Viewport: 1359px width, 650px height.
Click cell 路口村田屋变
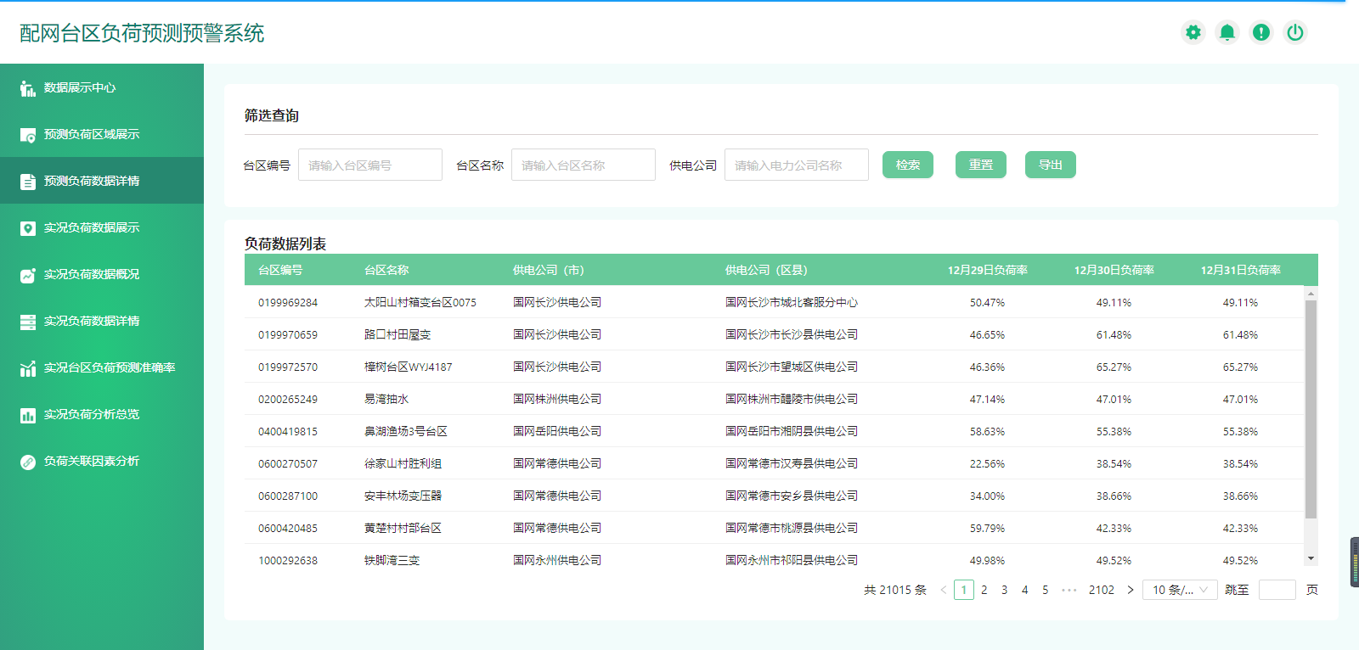(x=398, y=334)
